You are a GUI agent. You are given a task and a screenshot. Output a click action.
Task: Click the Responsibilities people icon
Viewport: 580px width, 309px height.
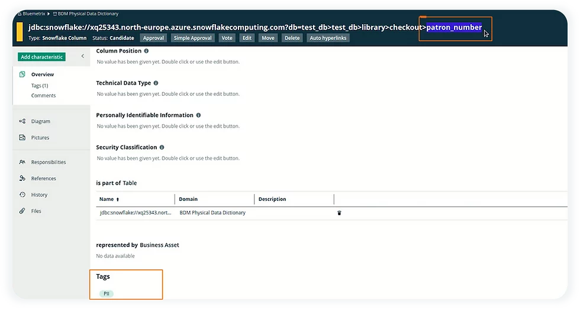[x=22, y=162]
